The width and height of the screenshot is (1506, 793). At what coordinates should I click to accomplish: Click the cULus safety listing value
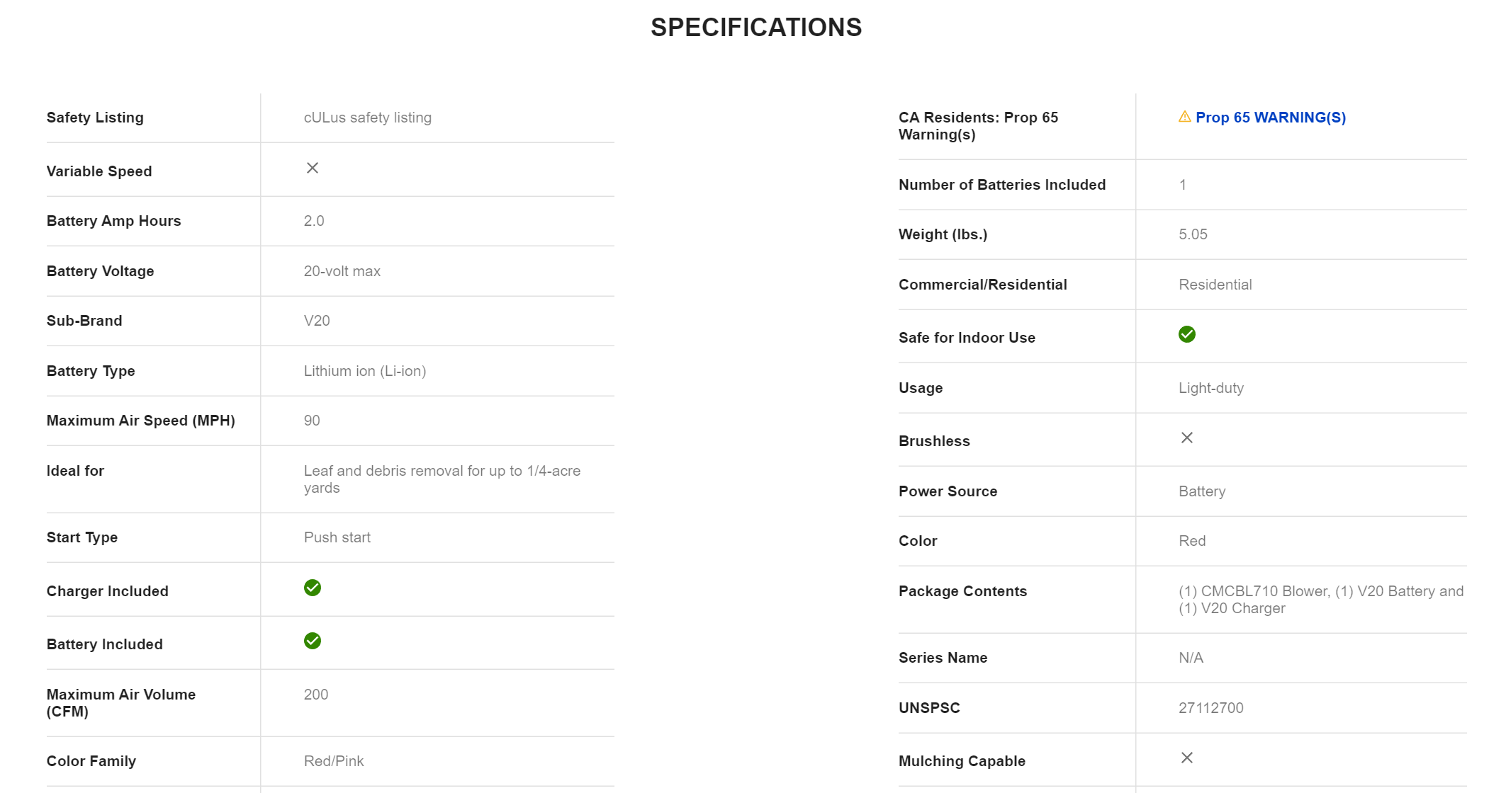click(x=367, y=118)
